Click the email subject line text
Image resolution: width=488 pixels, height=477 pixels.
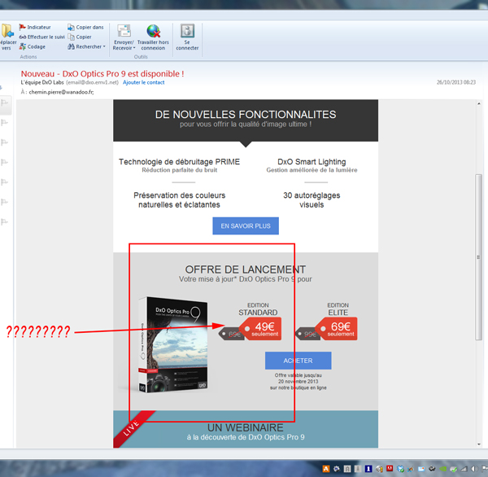tap(102, 74)
